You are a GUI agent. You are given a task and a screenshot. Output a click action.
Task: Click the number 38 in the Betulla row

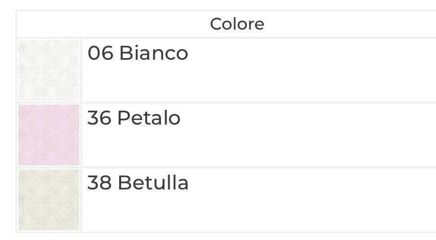pos(100,183)
